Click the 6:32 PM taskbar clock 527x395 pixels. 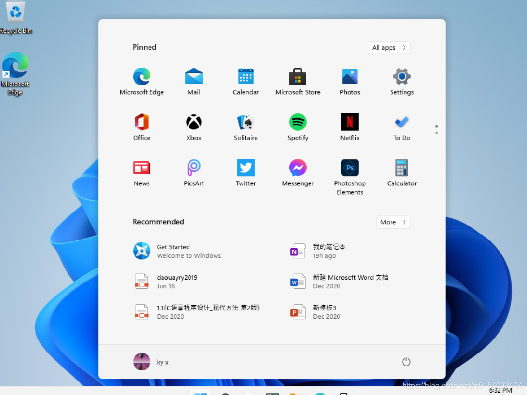click(500, 390)
